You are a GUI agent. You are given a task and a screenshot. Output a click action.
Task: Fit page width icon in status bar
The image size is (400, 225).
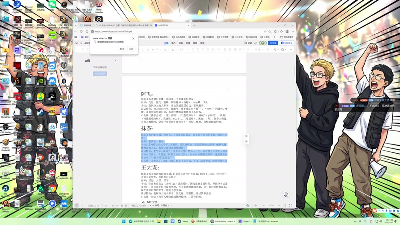coord(285,205)
